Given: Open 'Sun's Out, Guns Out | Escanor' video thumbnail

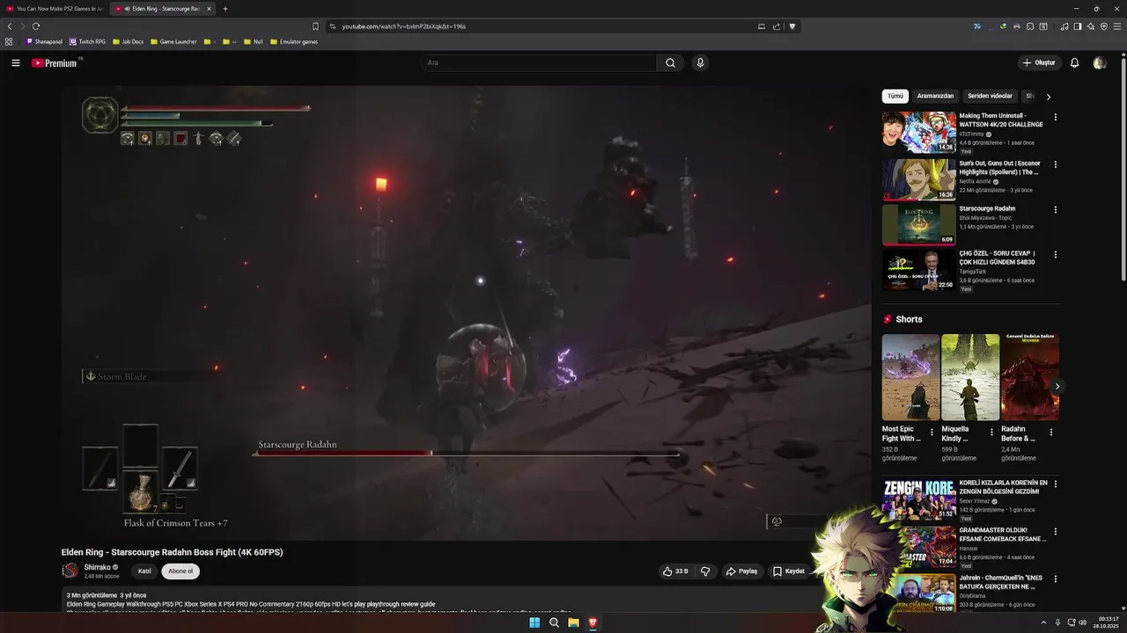Looking at the screenshot, I should pos(919,179).
